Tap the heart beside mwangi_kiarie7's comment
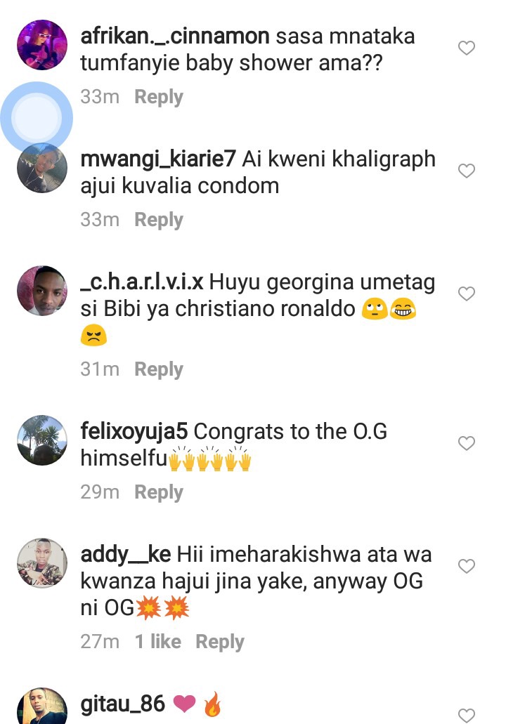 click(x=466, y=171)
